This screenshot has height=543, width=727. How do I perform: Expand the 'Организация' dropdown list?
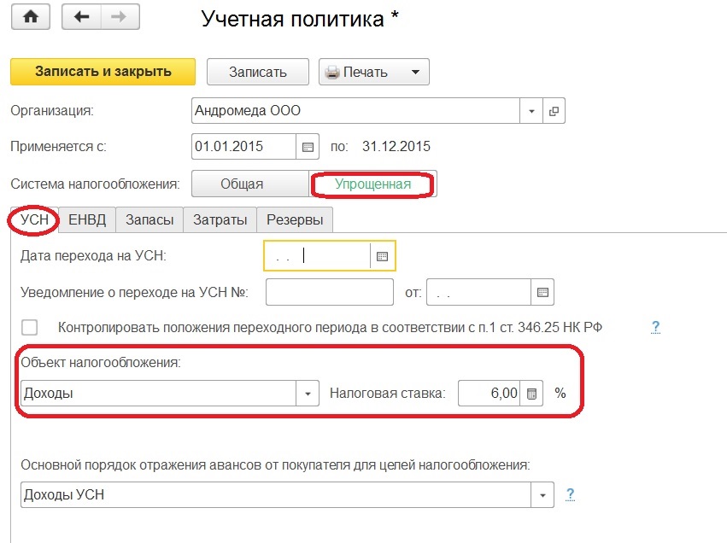coord(531,111)
